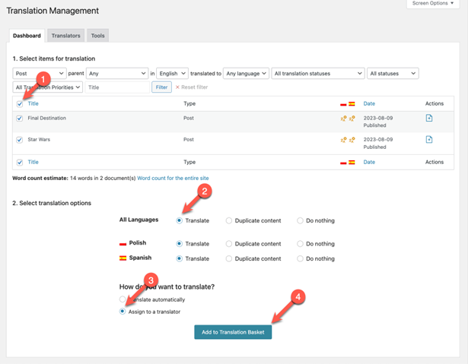Select Translate for Spanish
This screenshot has width=468, height=364.
(x=179, y=258)
